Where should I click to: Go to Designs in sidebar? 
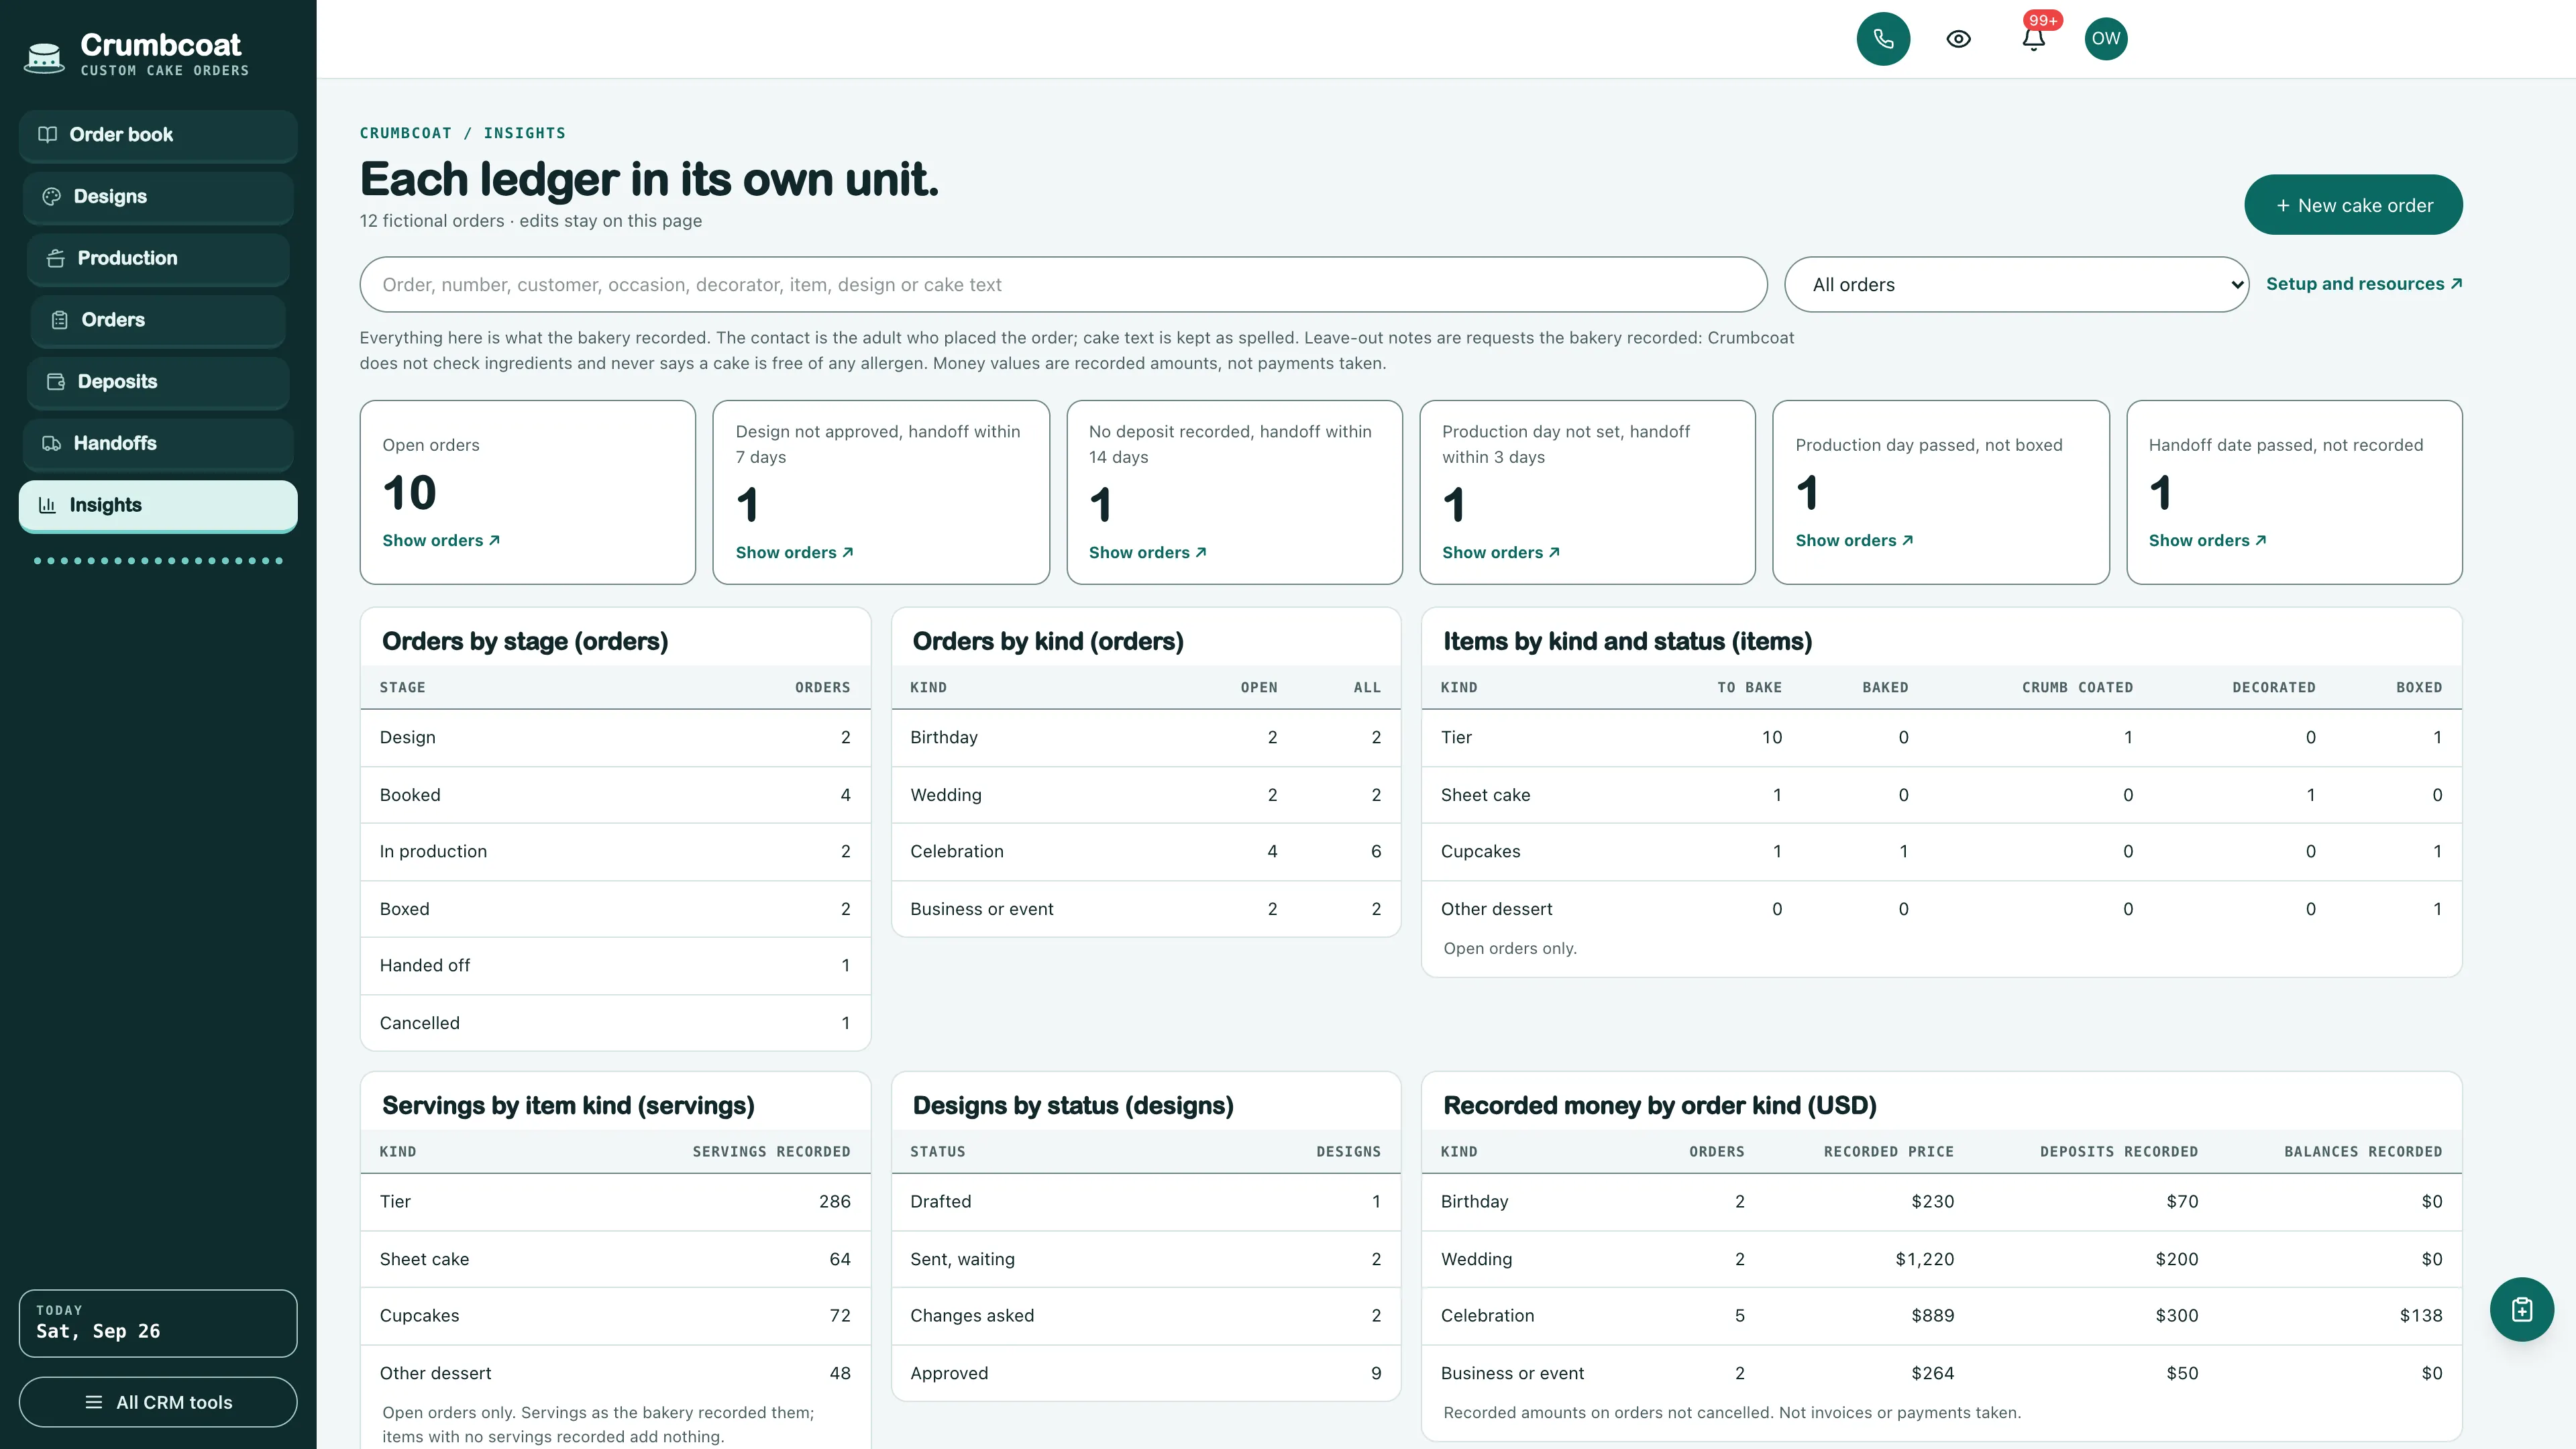click(158, 197)
